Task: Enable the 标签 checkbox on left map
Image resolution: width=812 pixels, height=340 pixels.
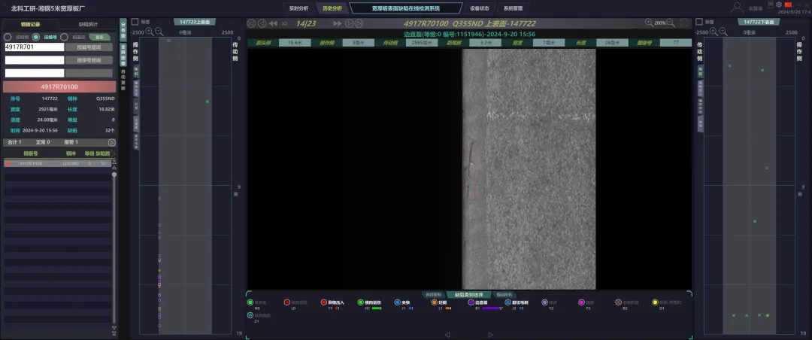Action: tap(135, 22)
